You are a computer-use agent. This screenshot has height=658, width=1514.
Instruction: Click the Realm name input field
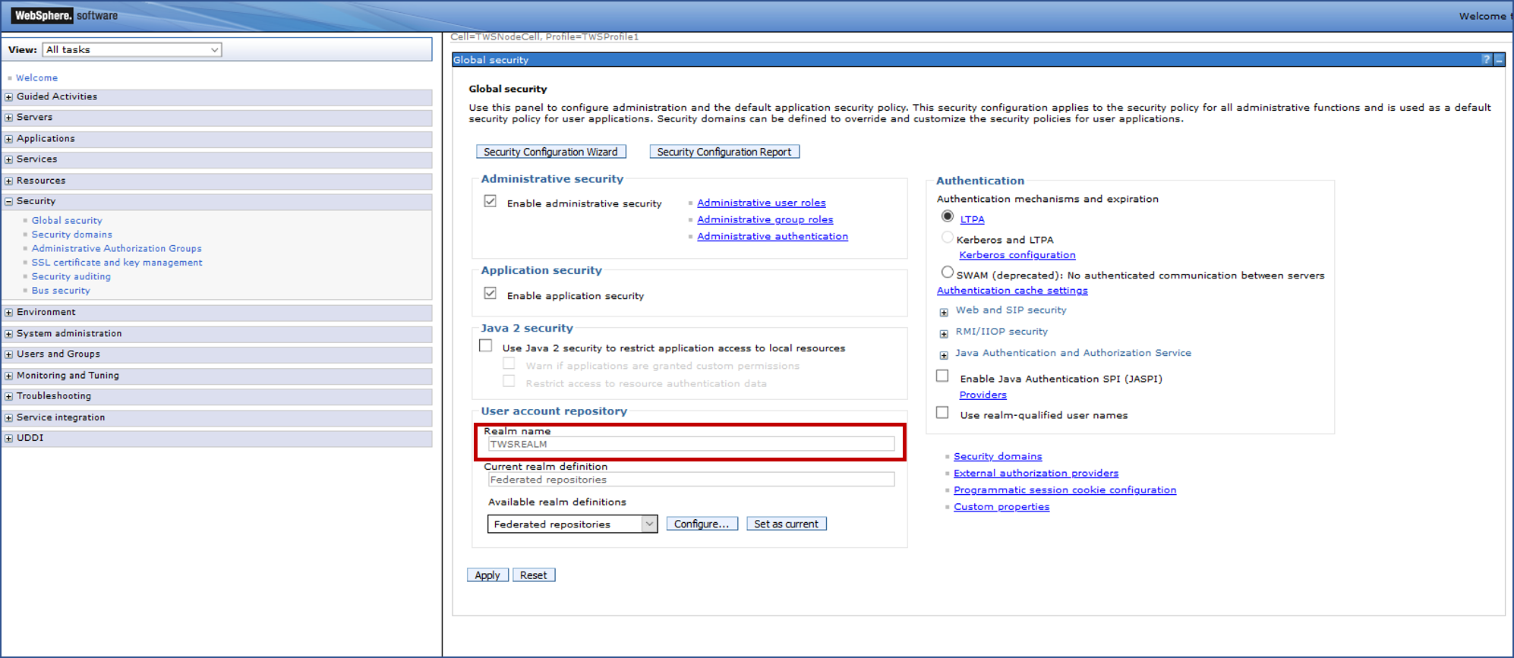(x=691, y=444)
